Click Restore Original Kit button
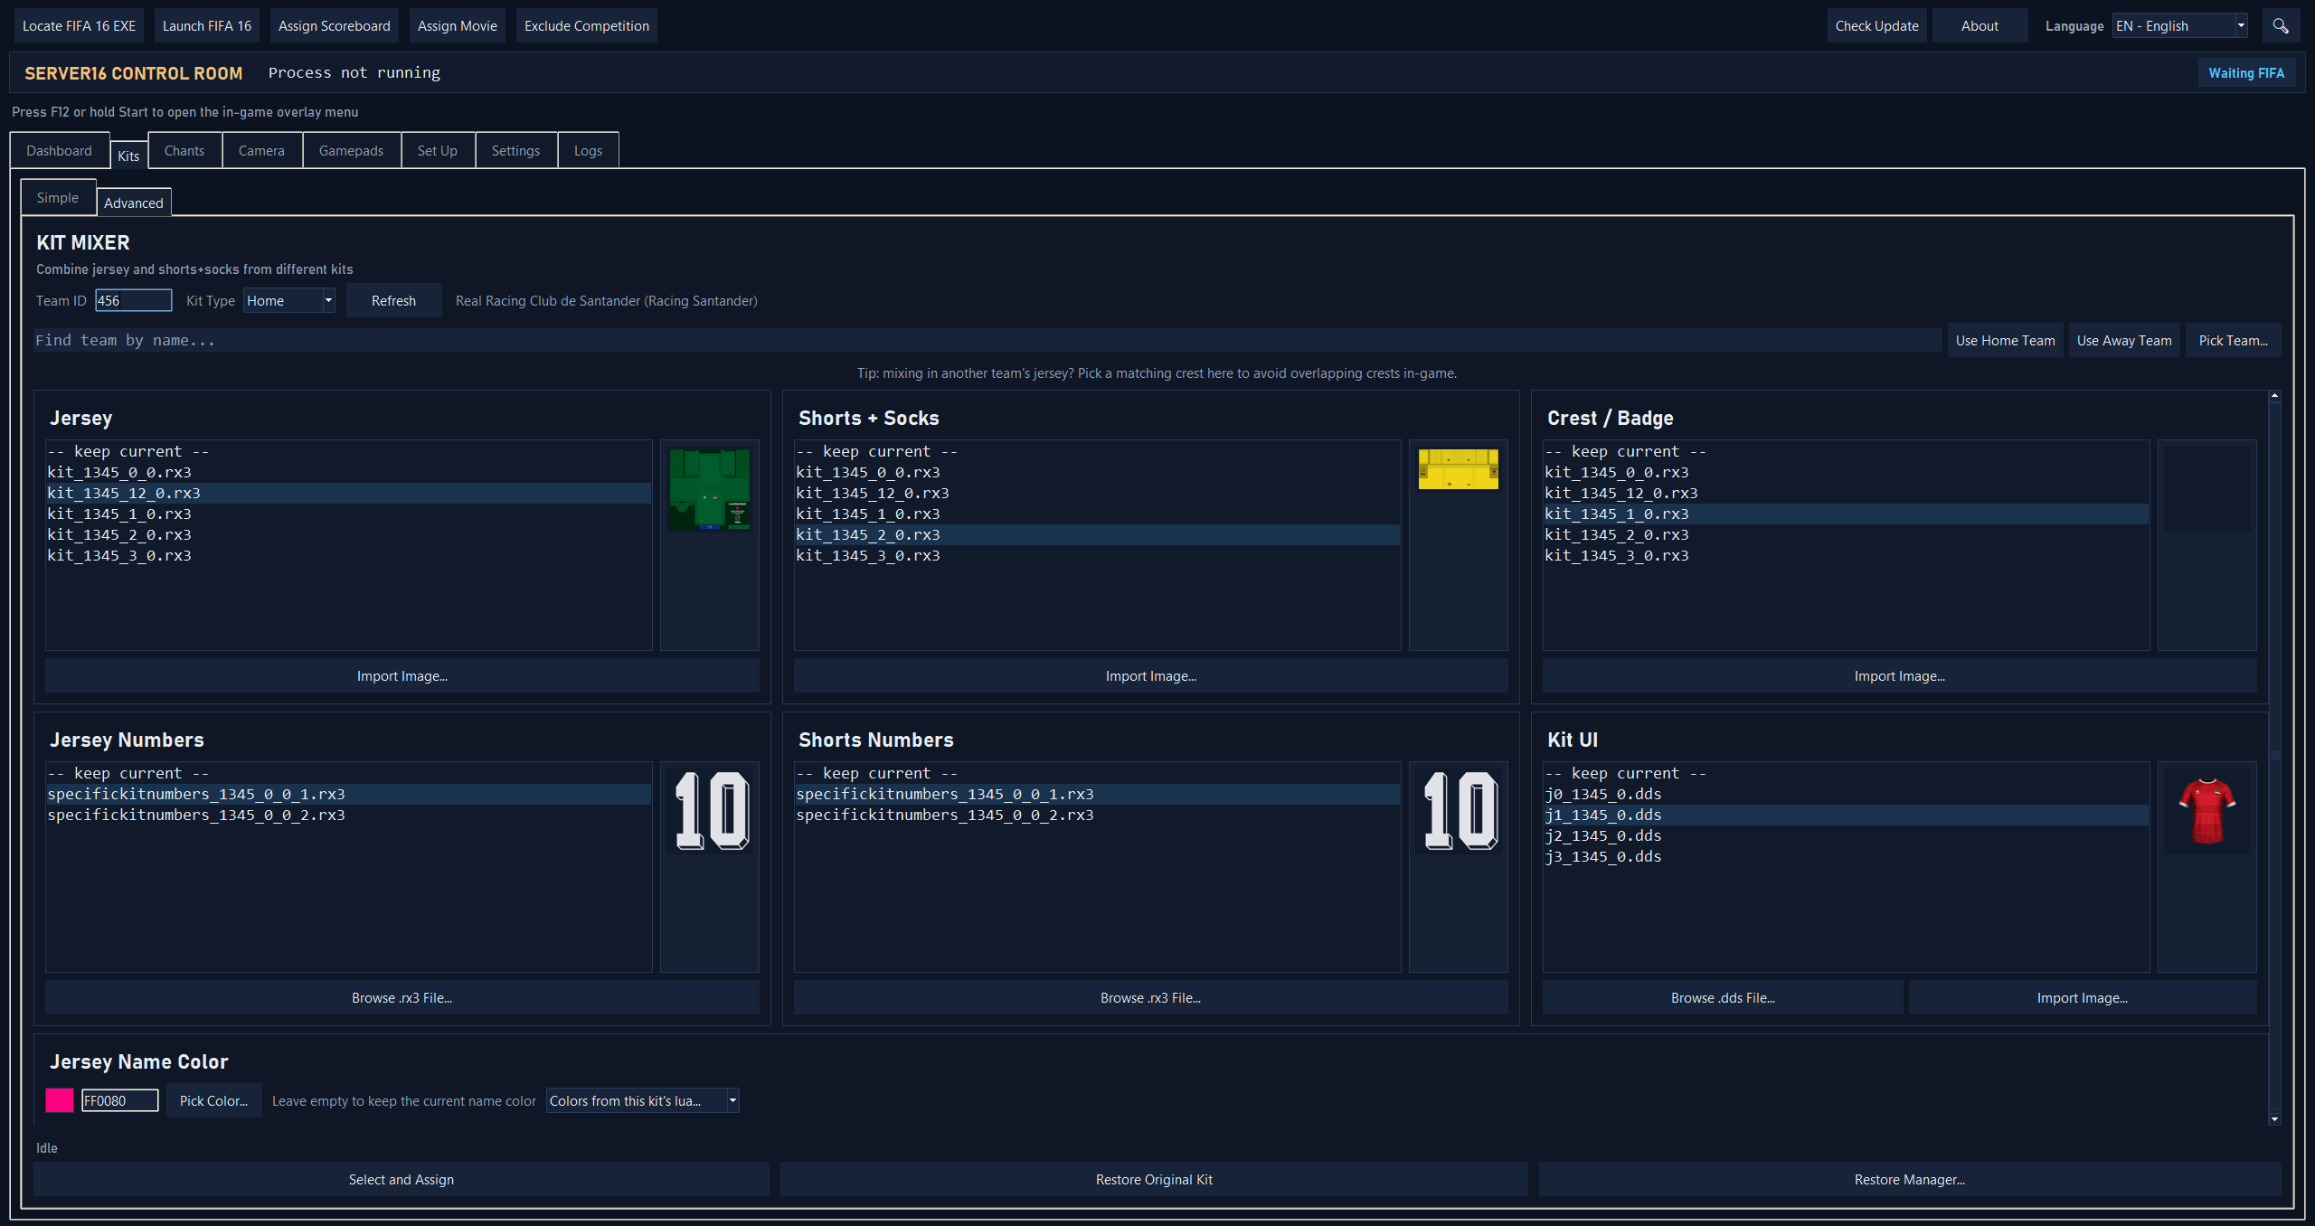This screenshot has width=2315, height=1226. (x=1154, y=1179)
